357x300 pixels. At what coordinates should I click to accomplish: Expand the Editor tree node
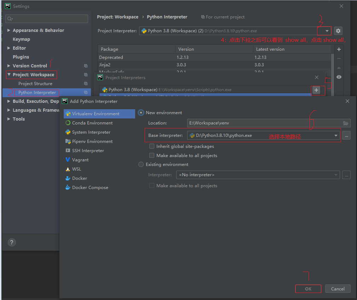tap(8, 48)
